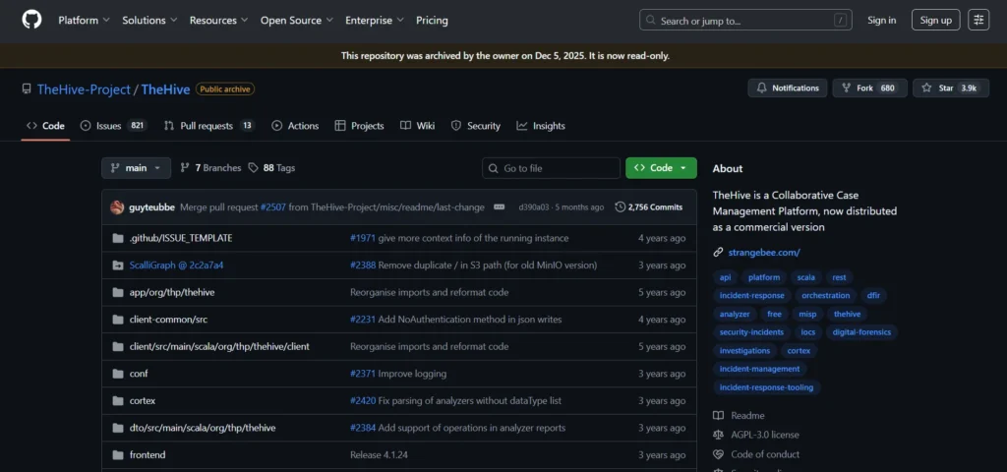Click the Go to file search field
The width and height of the screenshot is (1007, 472).
coord(551,168)
